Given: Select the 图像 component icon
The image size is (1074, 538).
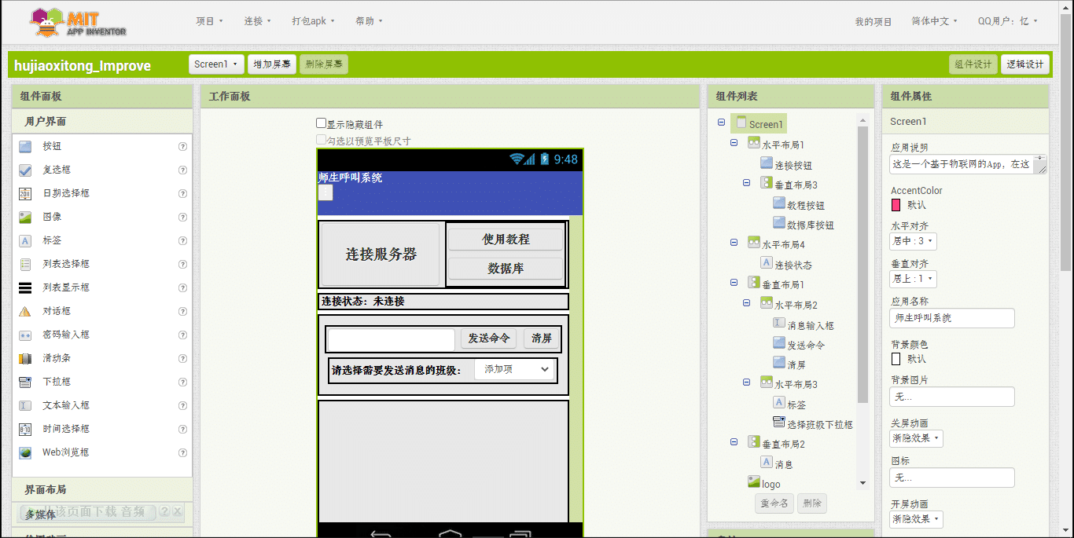Looking at the screenshot, I should pyautogui.click(x=26, y=216).
